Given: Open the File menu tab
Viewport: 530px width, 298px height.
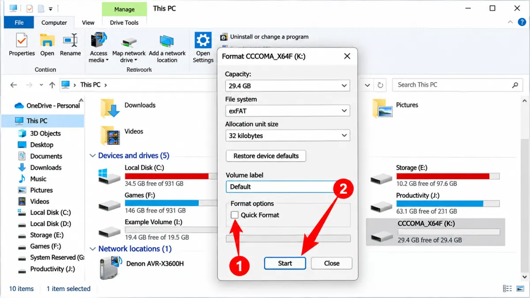Looking at the screenshot, I should (x=19, y=23).
